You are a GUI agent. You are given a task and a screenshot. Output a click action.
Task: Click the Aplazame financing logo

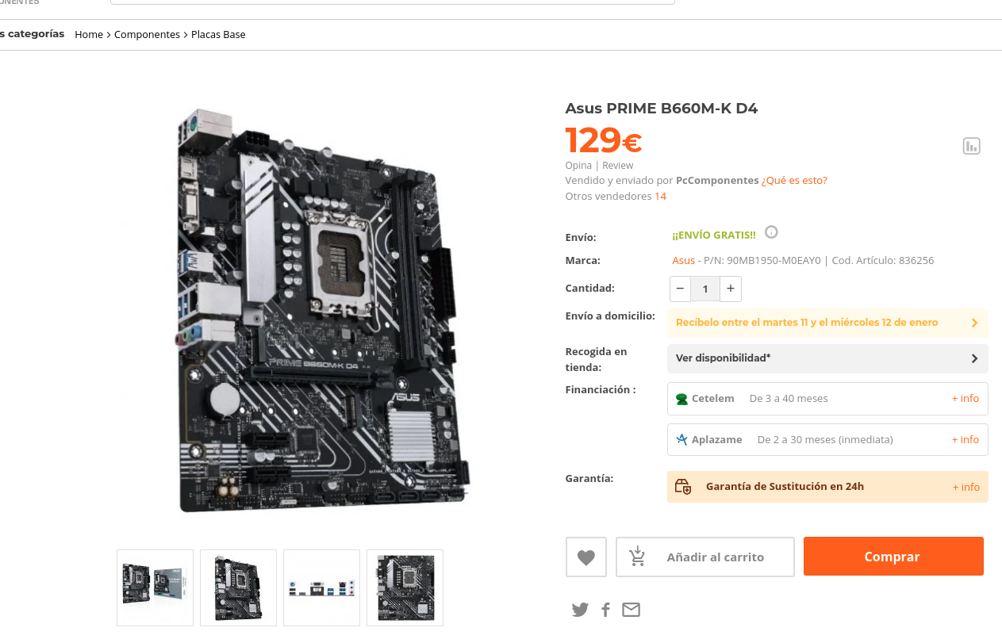pyautogui.click(x=681, y=439)
